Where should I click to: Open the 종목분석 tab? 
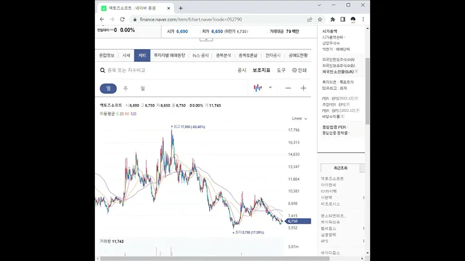223,56
